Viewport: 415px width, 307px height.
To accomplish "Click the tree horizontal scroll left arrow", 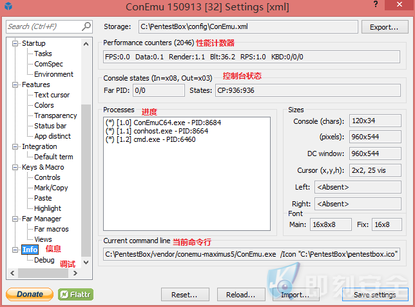I will (x=12, y=273).
